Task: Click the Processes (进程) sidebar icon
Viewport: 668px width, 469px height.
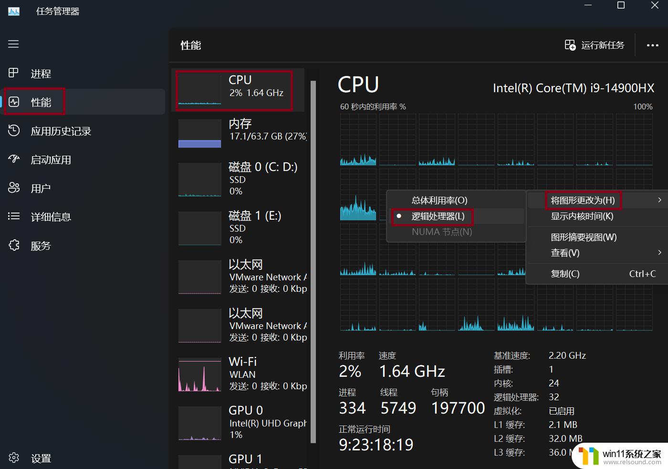Action: click(13, 73)
